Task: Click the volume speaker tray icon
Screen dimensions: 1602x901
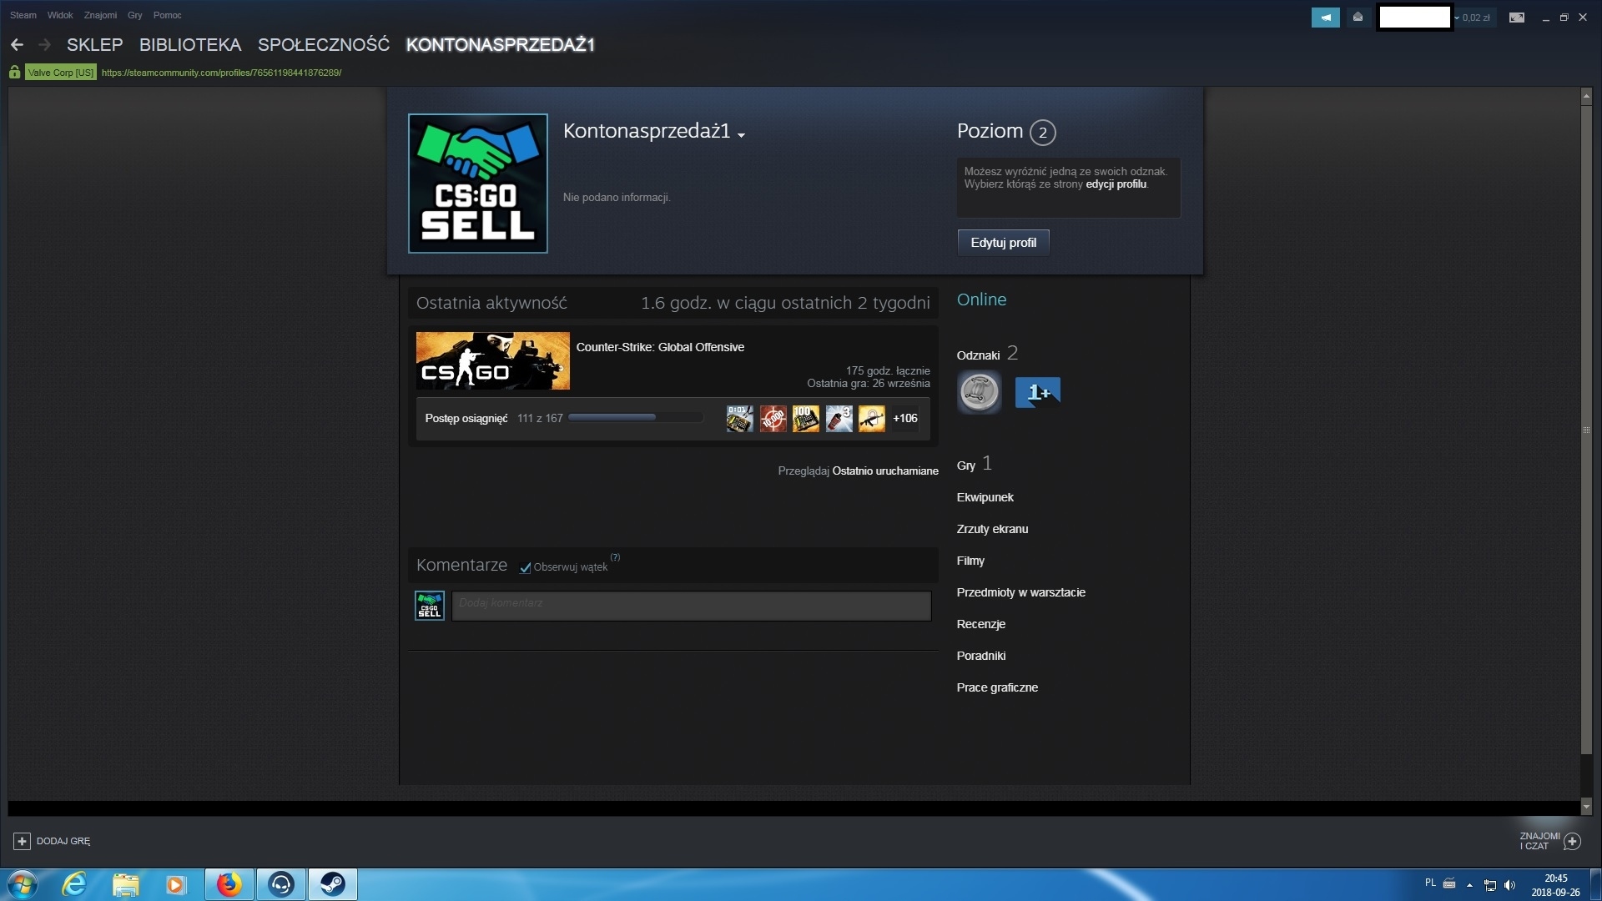Action: tap(1509, 885)
